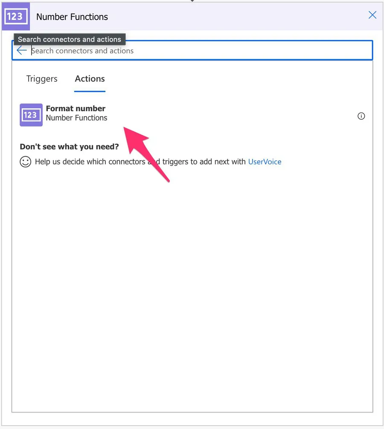Click the Format number action icon
The height and width of the screenshot is (429, 384).
click(x=31, y=115)
